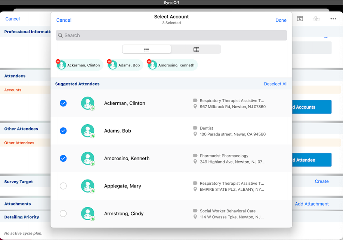Click Deselect All link
Viewport: 343px width, 240px height.
275,84
